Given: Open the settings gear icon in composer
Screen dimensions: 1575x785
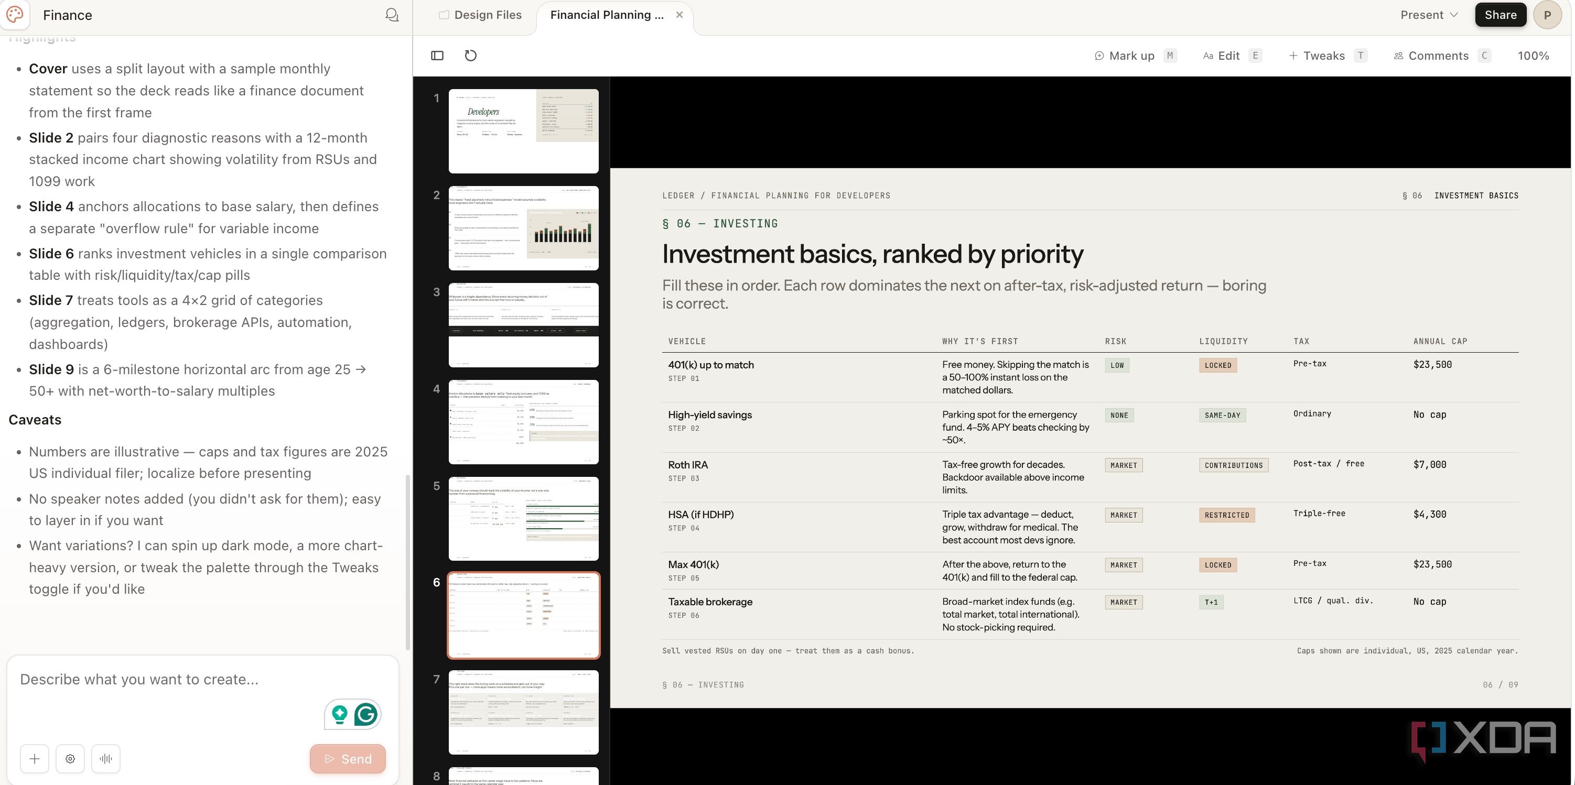Looking at the screenshot, I should pos(70,758).
